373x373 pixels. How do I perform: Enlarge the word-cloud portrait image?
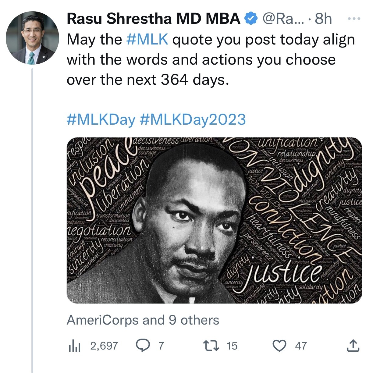point(214,220)
